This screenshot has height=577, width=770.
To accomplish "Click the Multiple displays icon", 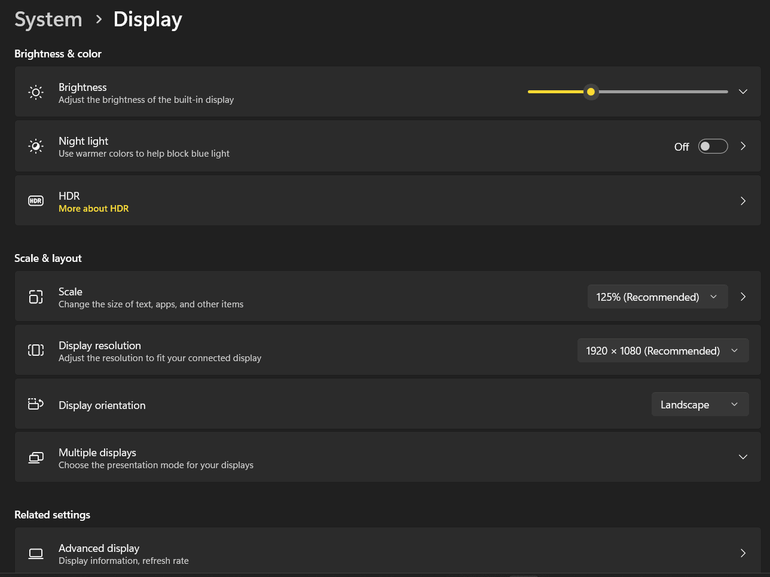I will coord(35,457).
